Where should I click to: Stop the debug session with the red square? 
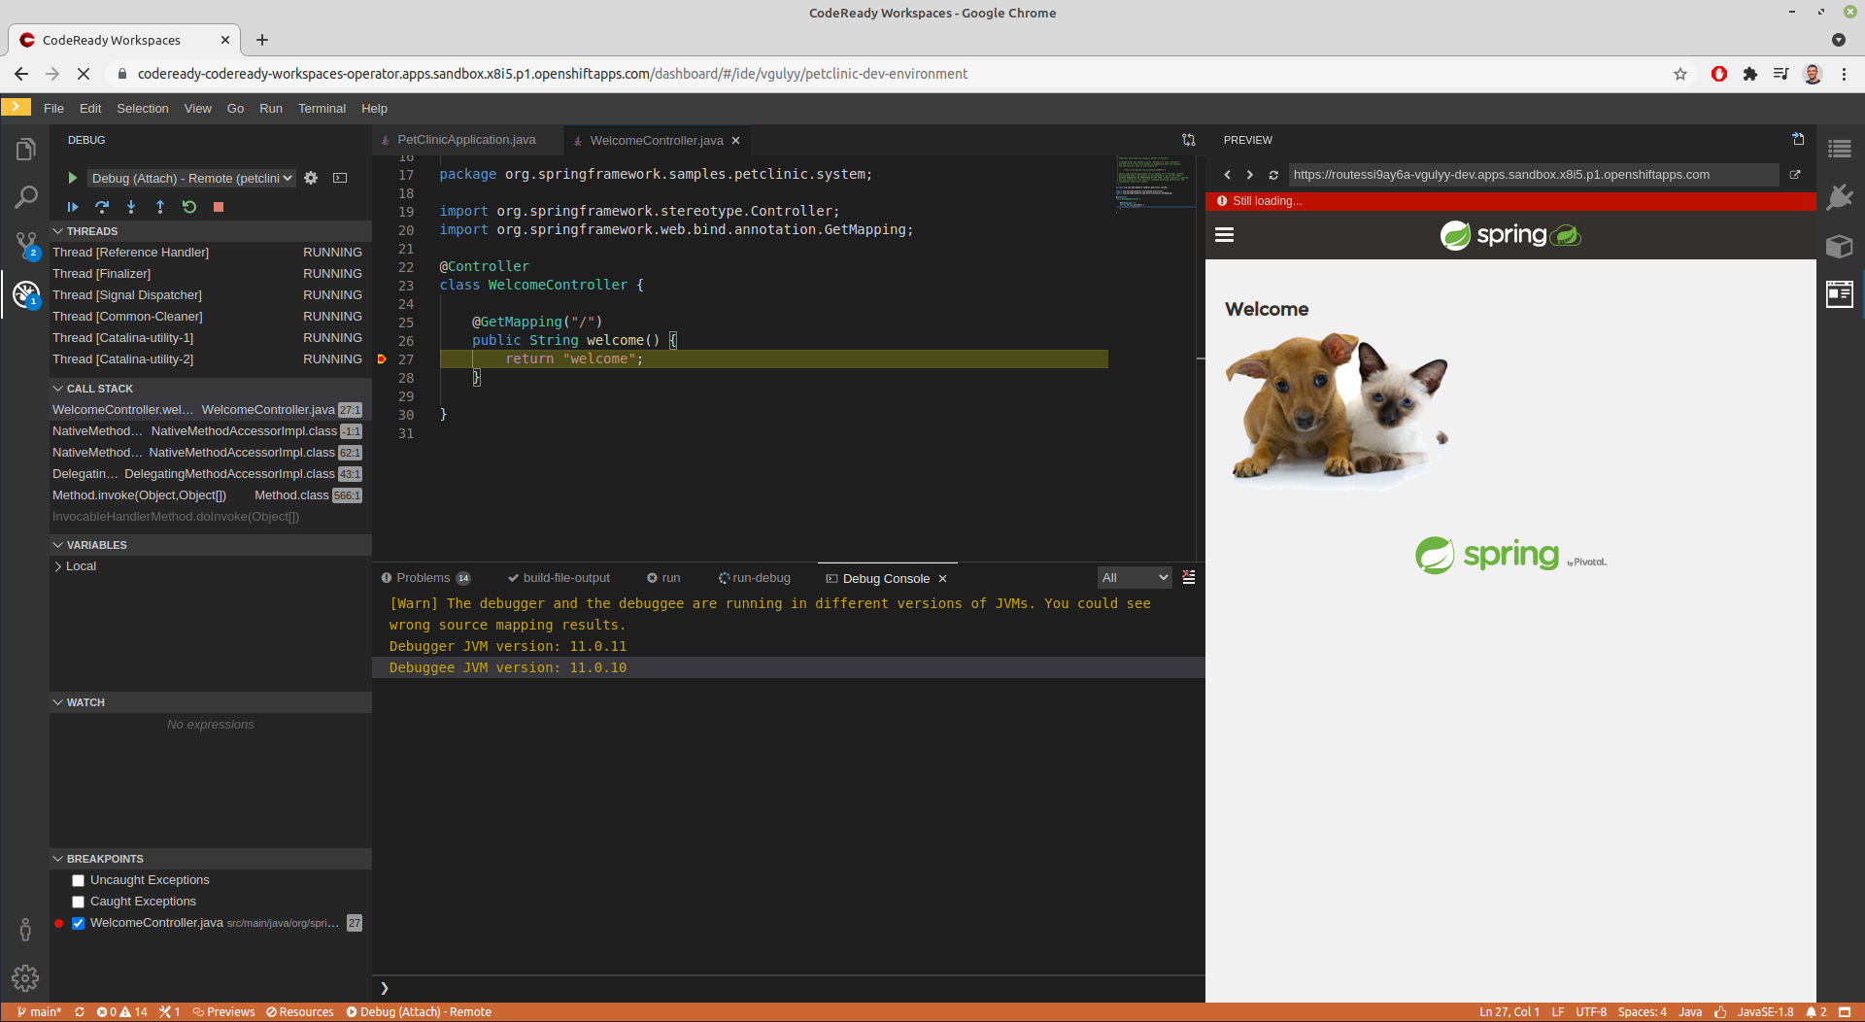[219, 207]
